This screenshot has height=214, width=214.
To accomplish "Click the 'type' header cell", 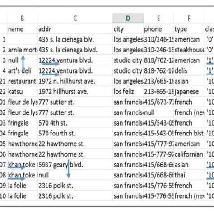I will (189, 28).
